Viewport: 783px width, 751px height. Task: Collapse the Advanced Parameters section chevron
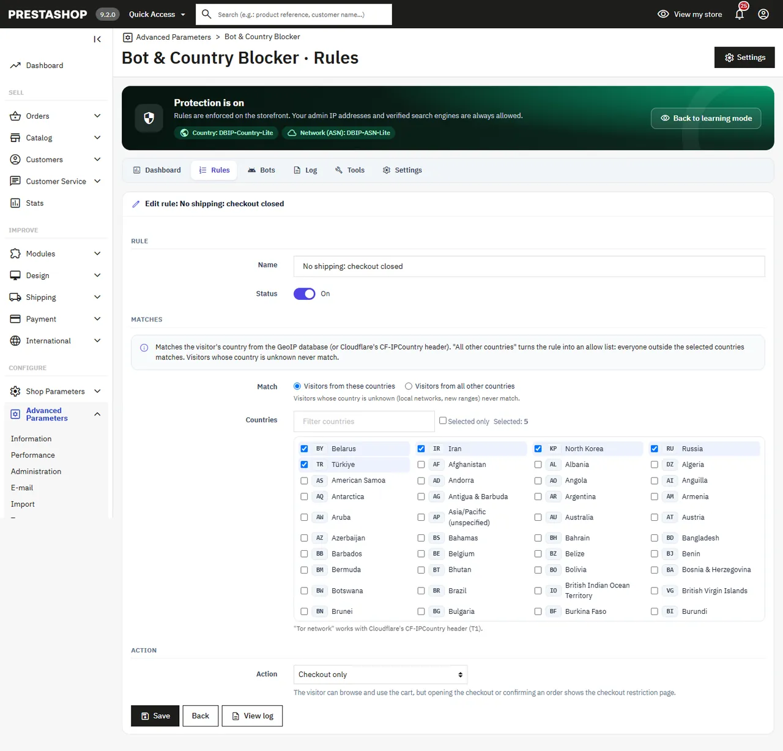point(97,414)
